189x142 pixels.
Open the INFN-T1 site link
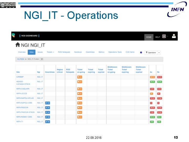pos(20,121)
